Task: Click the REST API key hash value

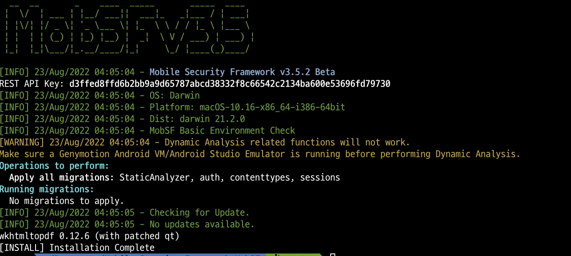Action: tap(230, 84)
